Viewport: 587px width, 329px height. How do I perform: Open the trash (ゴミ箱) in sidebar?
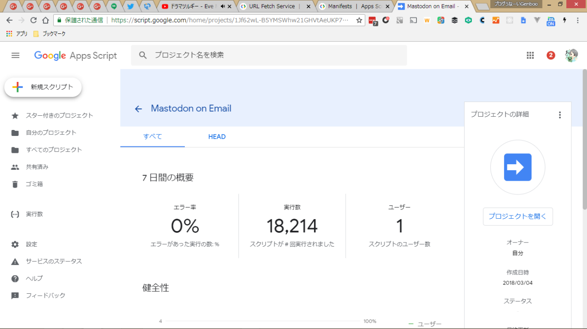point(34,184)
